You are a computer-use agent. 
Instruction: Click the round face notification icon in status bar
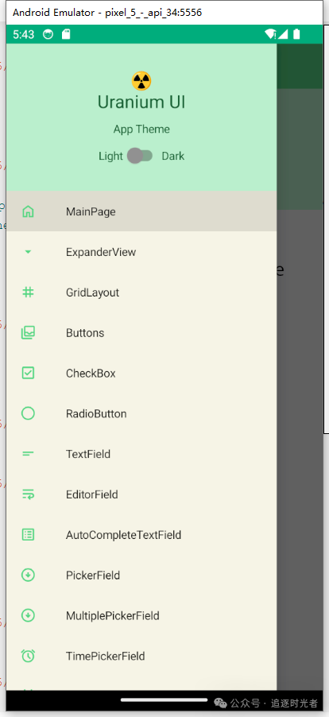pos(48,34)
